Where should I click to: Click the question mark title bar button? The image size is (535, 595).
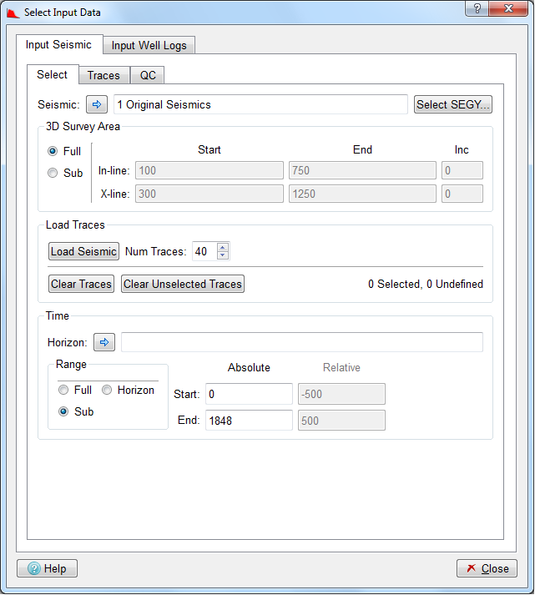point(477,8)
